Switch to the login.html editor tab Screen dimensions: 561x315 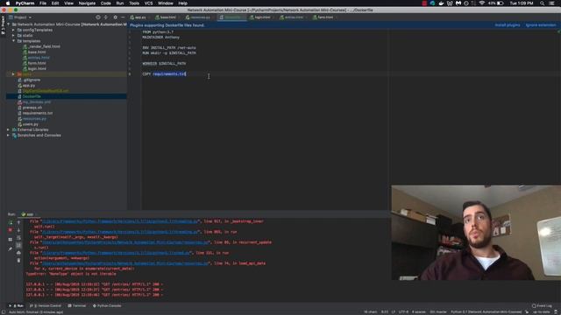point(260,17)
